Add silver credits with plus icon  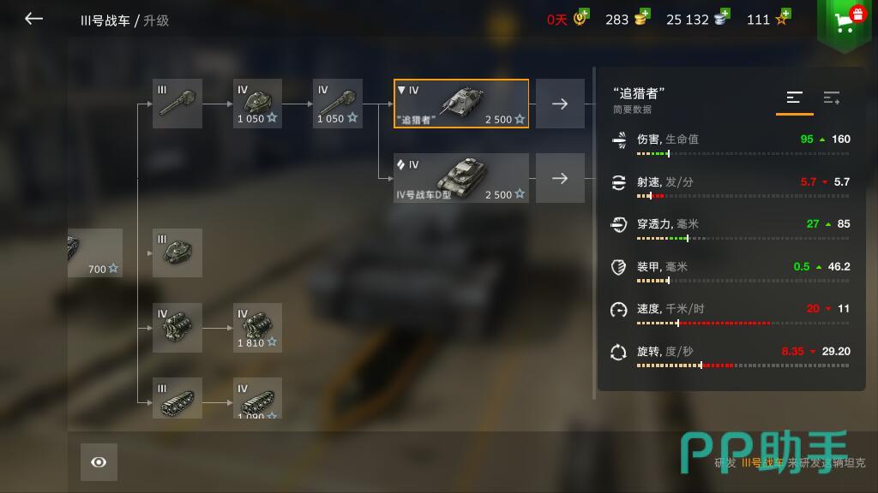pyautogui.click(x=722, y=17)
